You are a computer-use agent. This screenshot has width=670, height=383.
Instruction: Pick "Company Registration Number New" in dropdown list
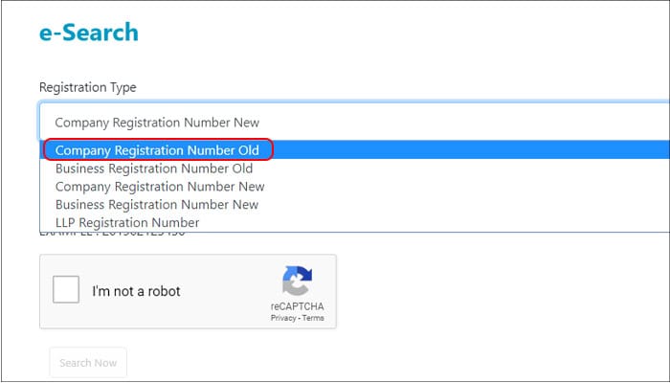click(160, 187)
